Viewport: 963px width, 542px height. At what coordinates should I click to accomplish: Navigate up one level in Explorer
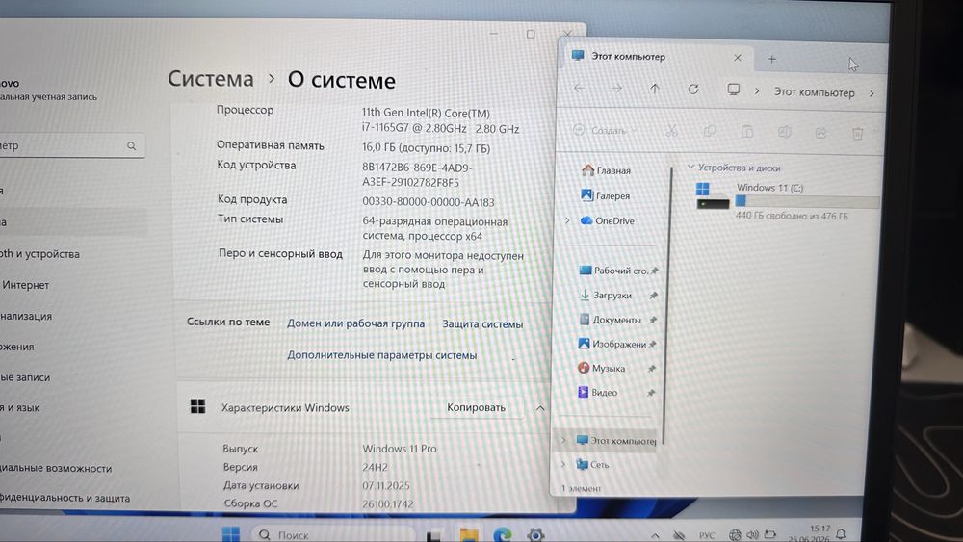655,89
